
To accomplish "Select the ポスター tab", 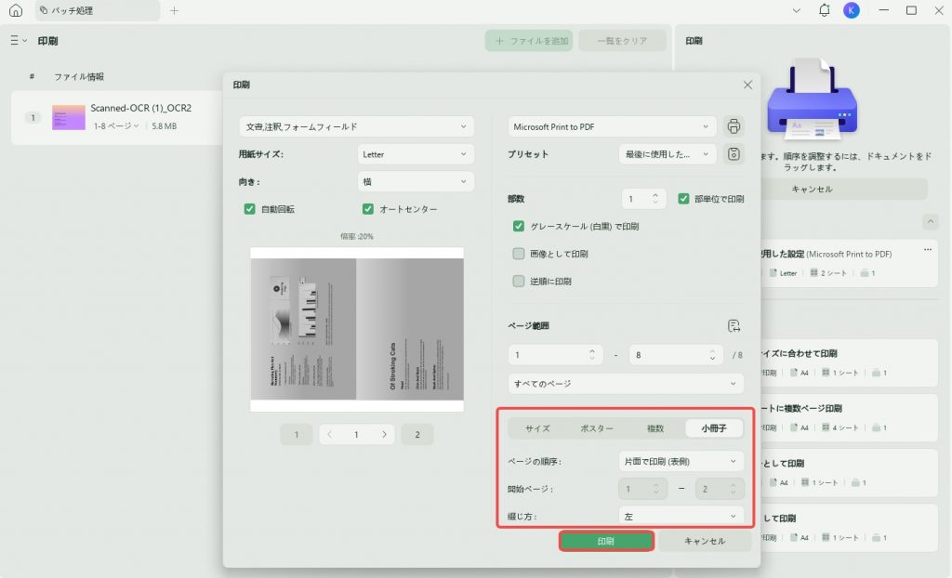I will point(596,428).
